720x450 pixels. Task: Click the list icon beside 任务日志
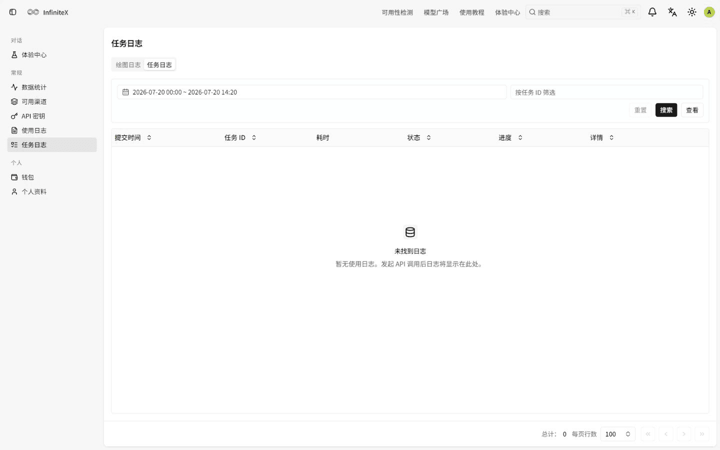tap(14, 145)
